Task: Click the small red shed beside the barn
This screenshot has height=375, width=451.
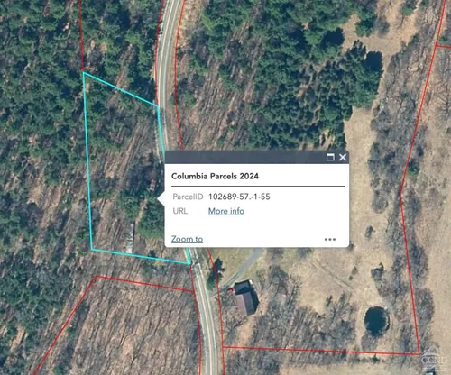Action: [x=231, y=290]
